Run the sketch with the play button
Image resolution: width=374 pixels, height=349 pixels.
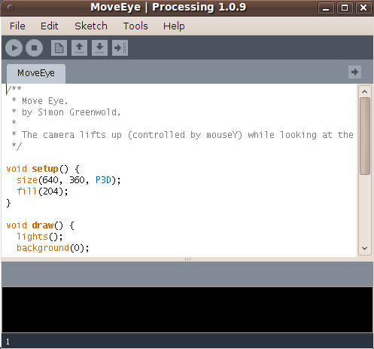pyautogui.click(x=14, y=47)
